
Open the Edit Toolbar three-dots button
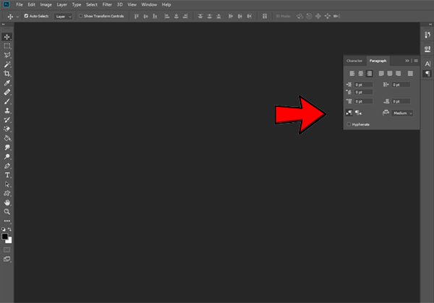[7, 221]
